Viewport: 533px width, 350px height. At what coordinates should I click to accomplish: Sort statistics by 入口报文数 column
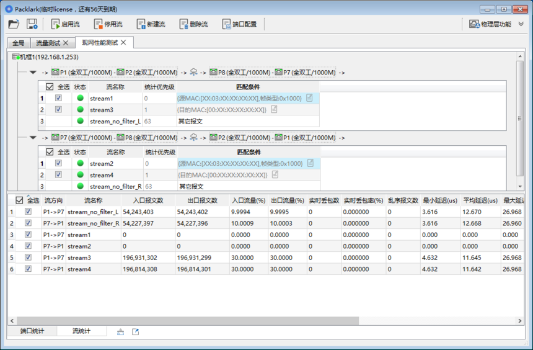point(148,200)
